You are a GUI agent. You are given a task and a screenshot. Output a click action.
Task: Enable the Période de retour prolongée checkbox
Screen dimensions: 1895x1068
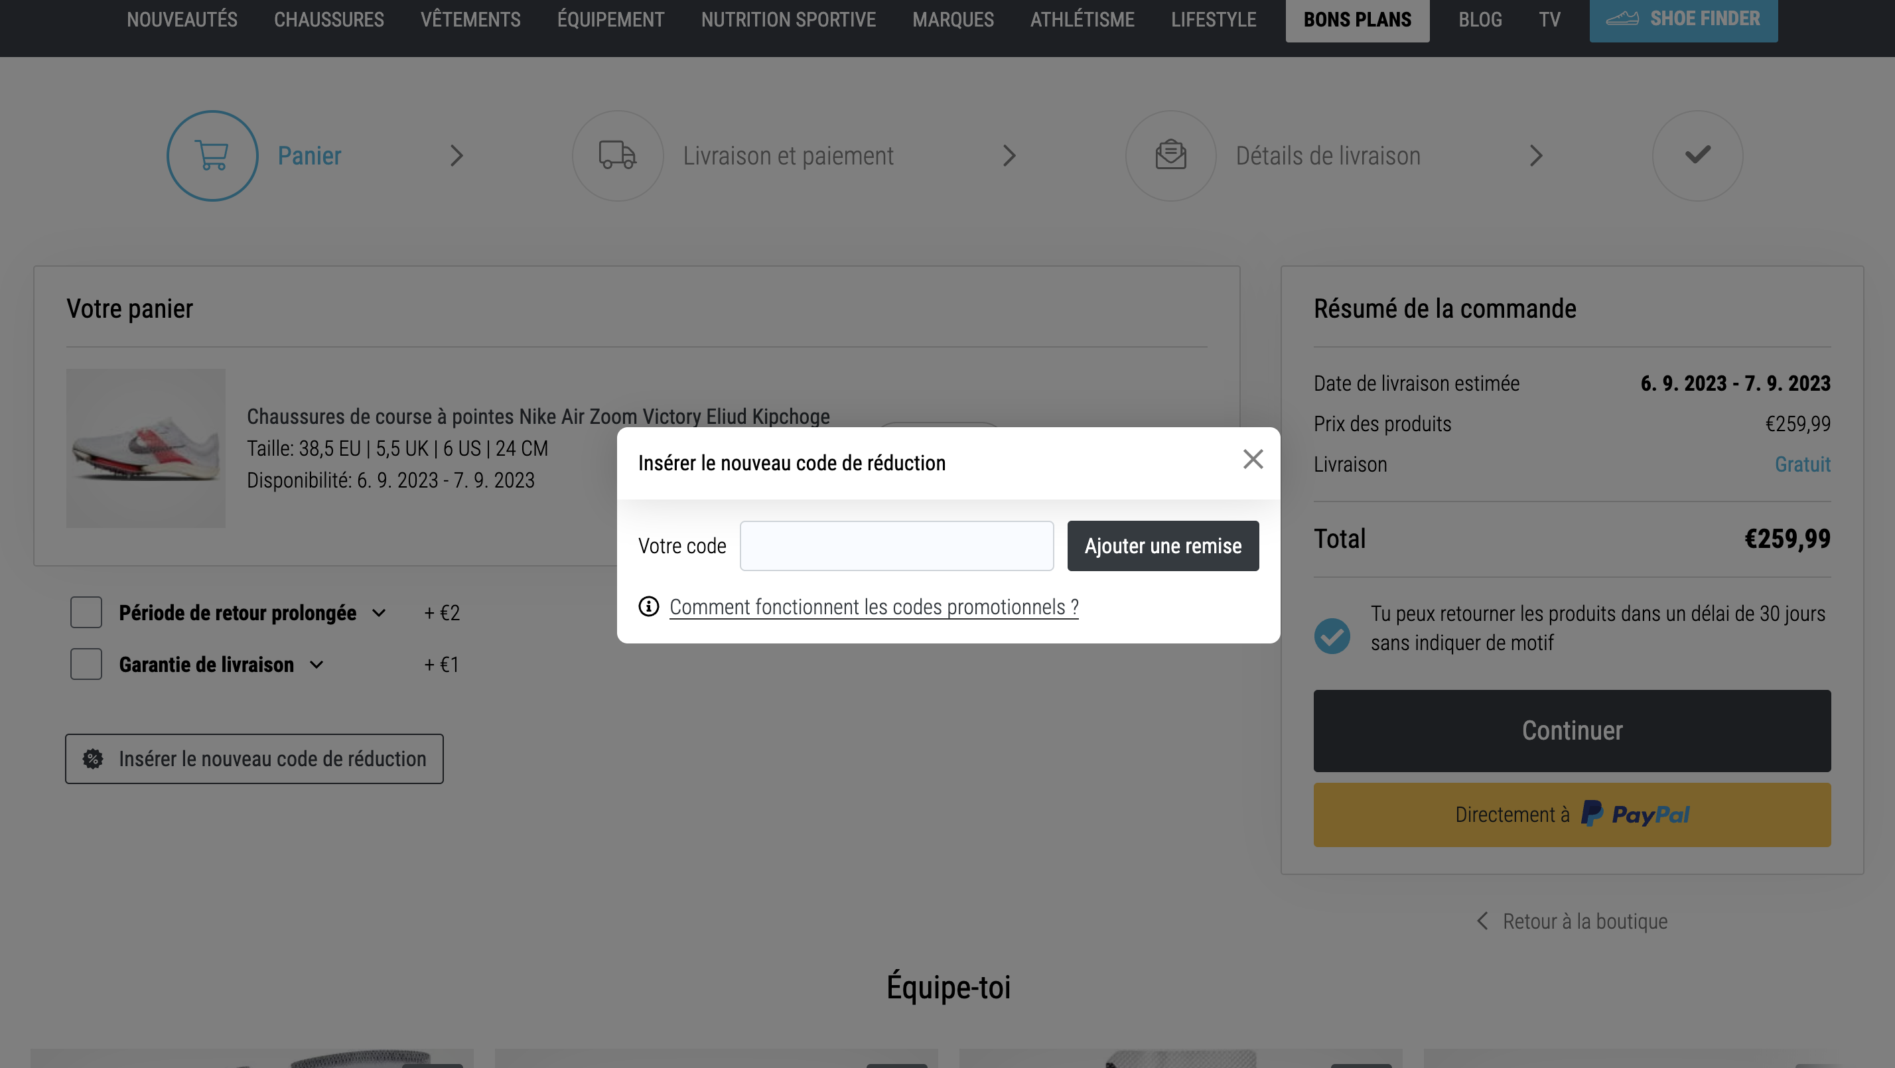[86, 612]
